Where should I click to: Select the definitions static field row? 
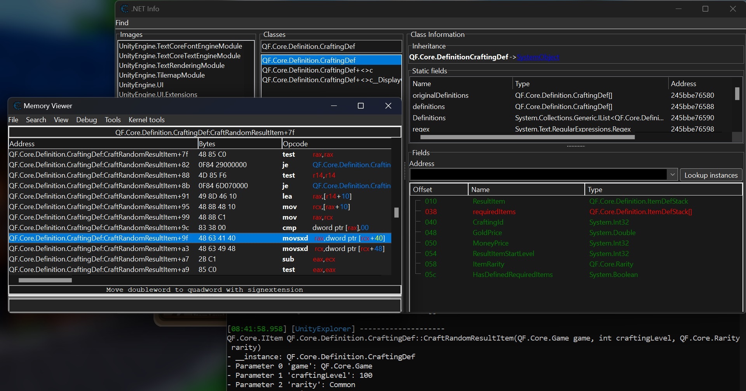[571, 107]
